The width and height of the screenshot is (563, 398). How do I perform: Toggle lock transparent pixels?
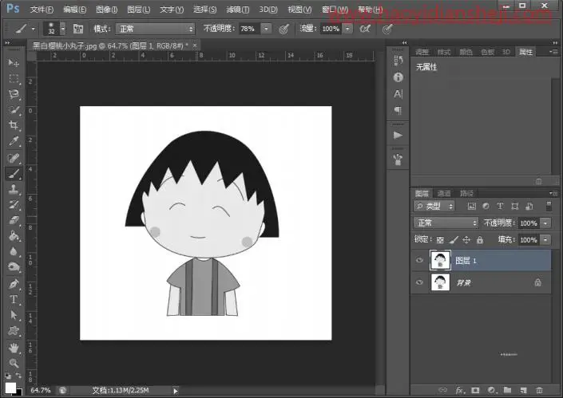440,240
